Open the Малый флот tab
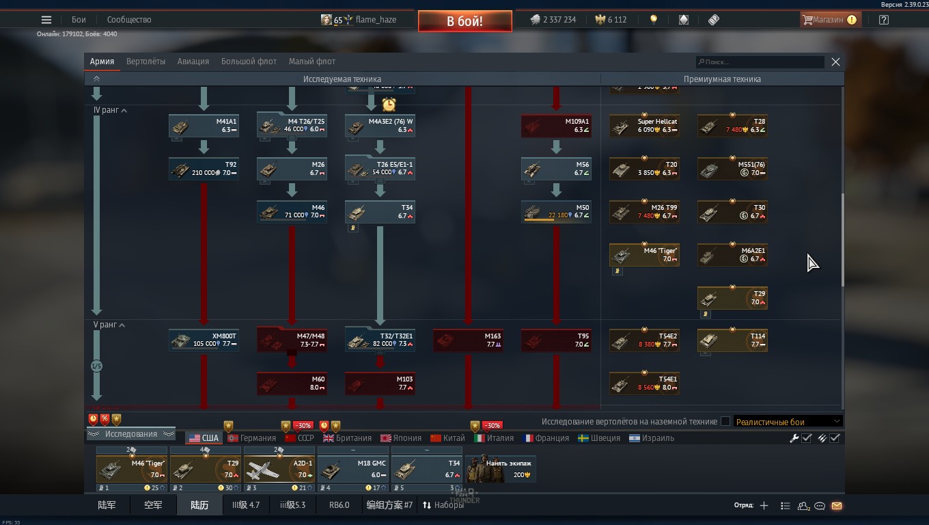Image resolution: width=929 pixels, height=525 pixels. [x=312, y=62]
